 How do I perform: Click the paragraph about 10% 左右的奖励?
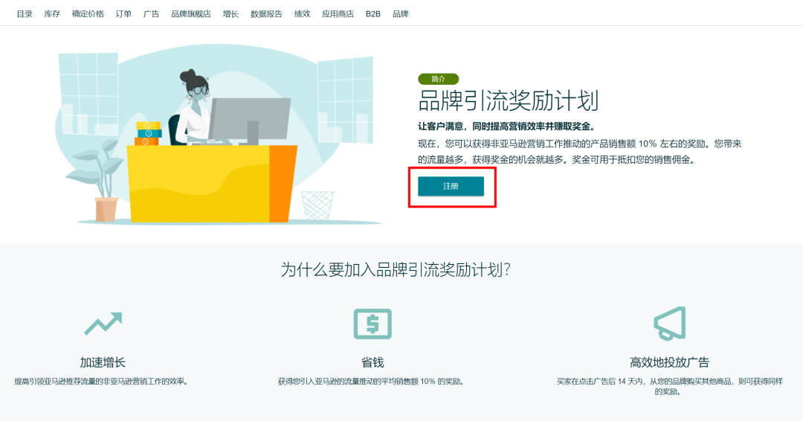pos(580,152)
